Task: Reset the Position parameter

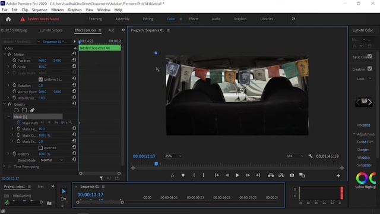Action: click(74, 60)
